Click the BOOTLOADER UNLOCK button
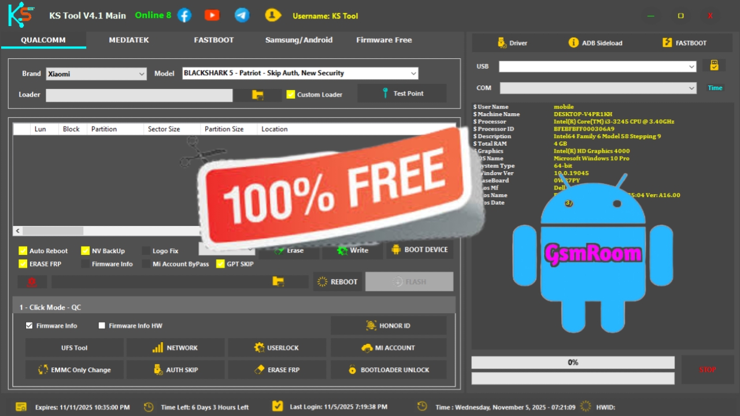This screenshot has width=740, height=416. tap(388, 370)
